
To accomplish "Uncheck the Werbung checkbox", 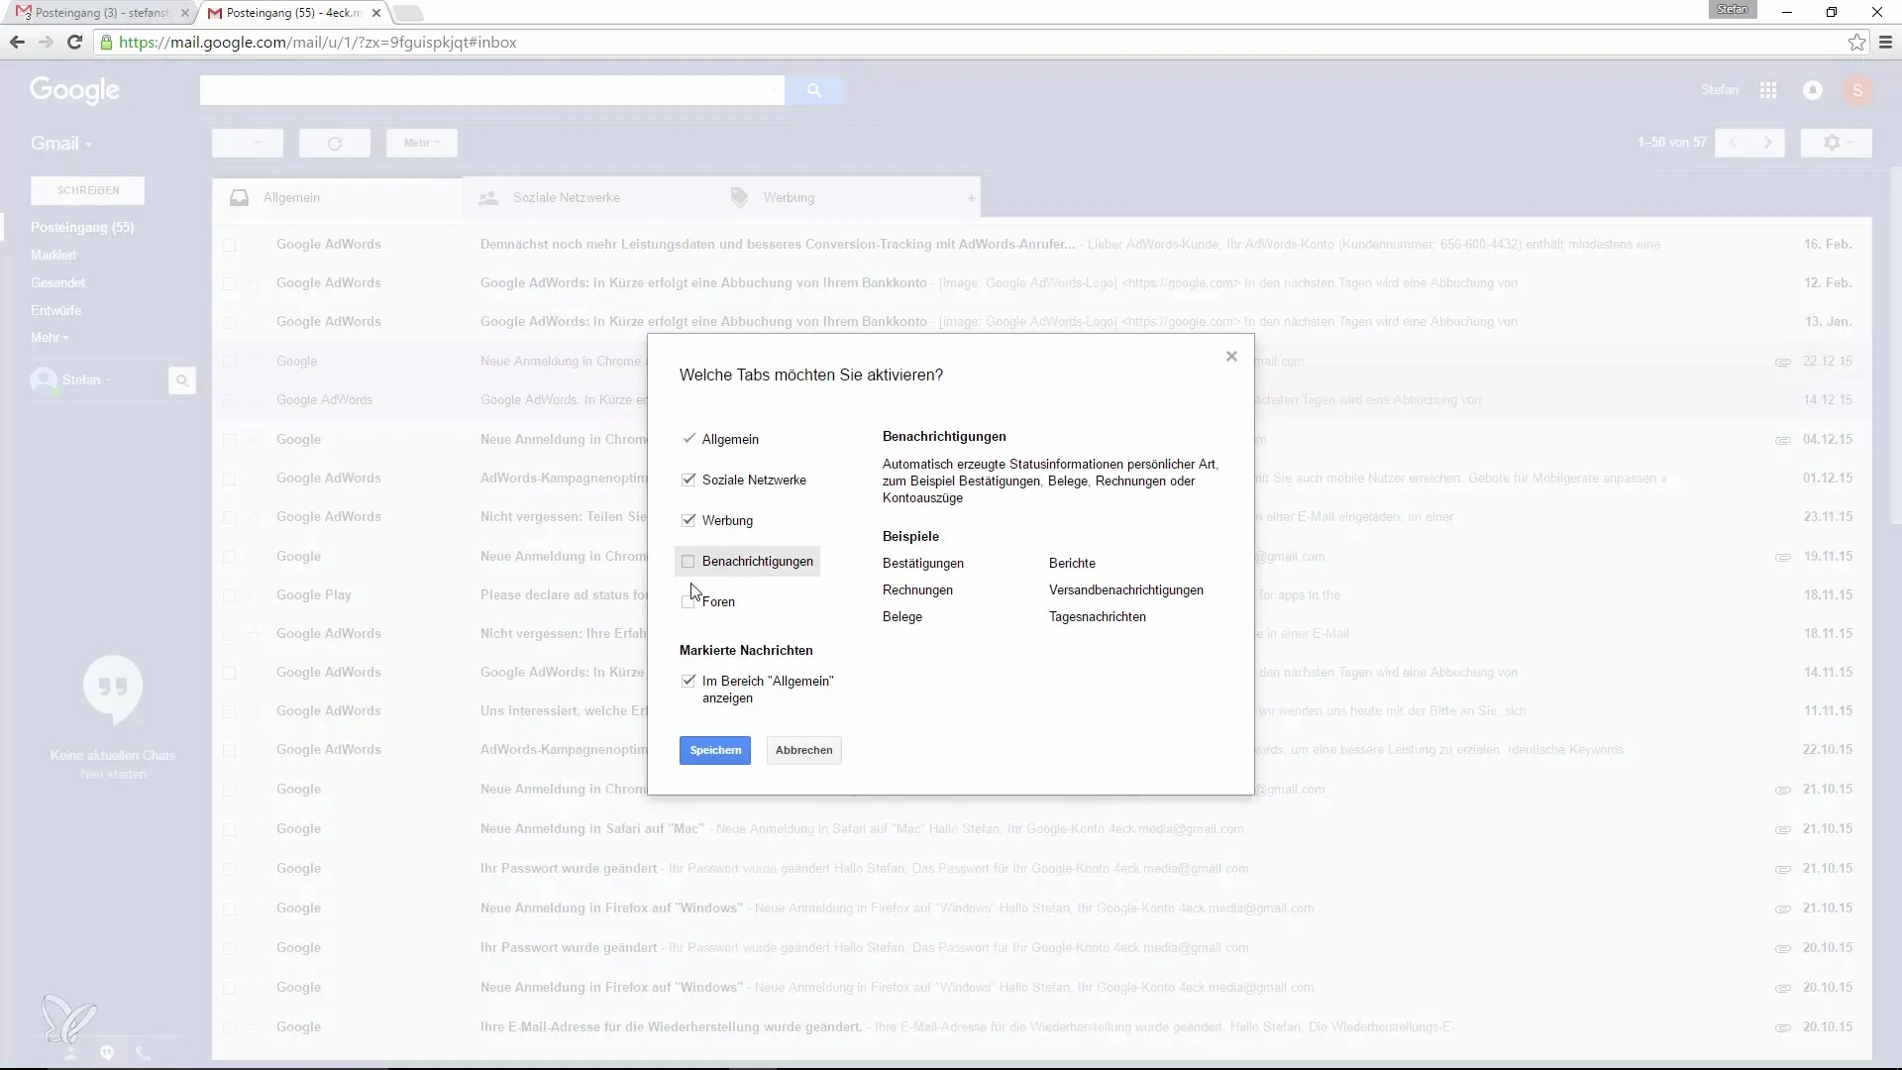I will click(x=688, y=520).
